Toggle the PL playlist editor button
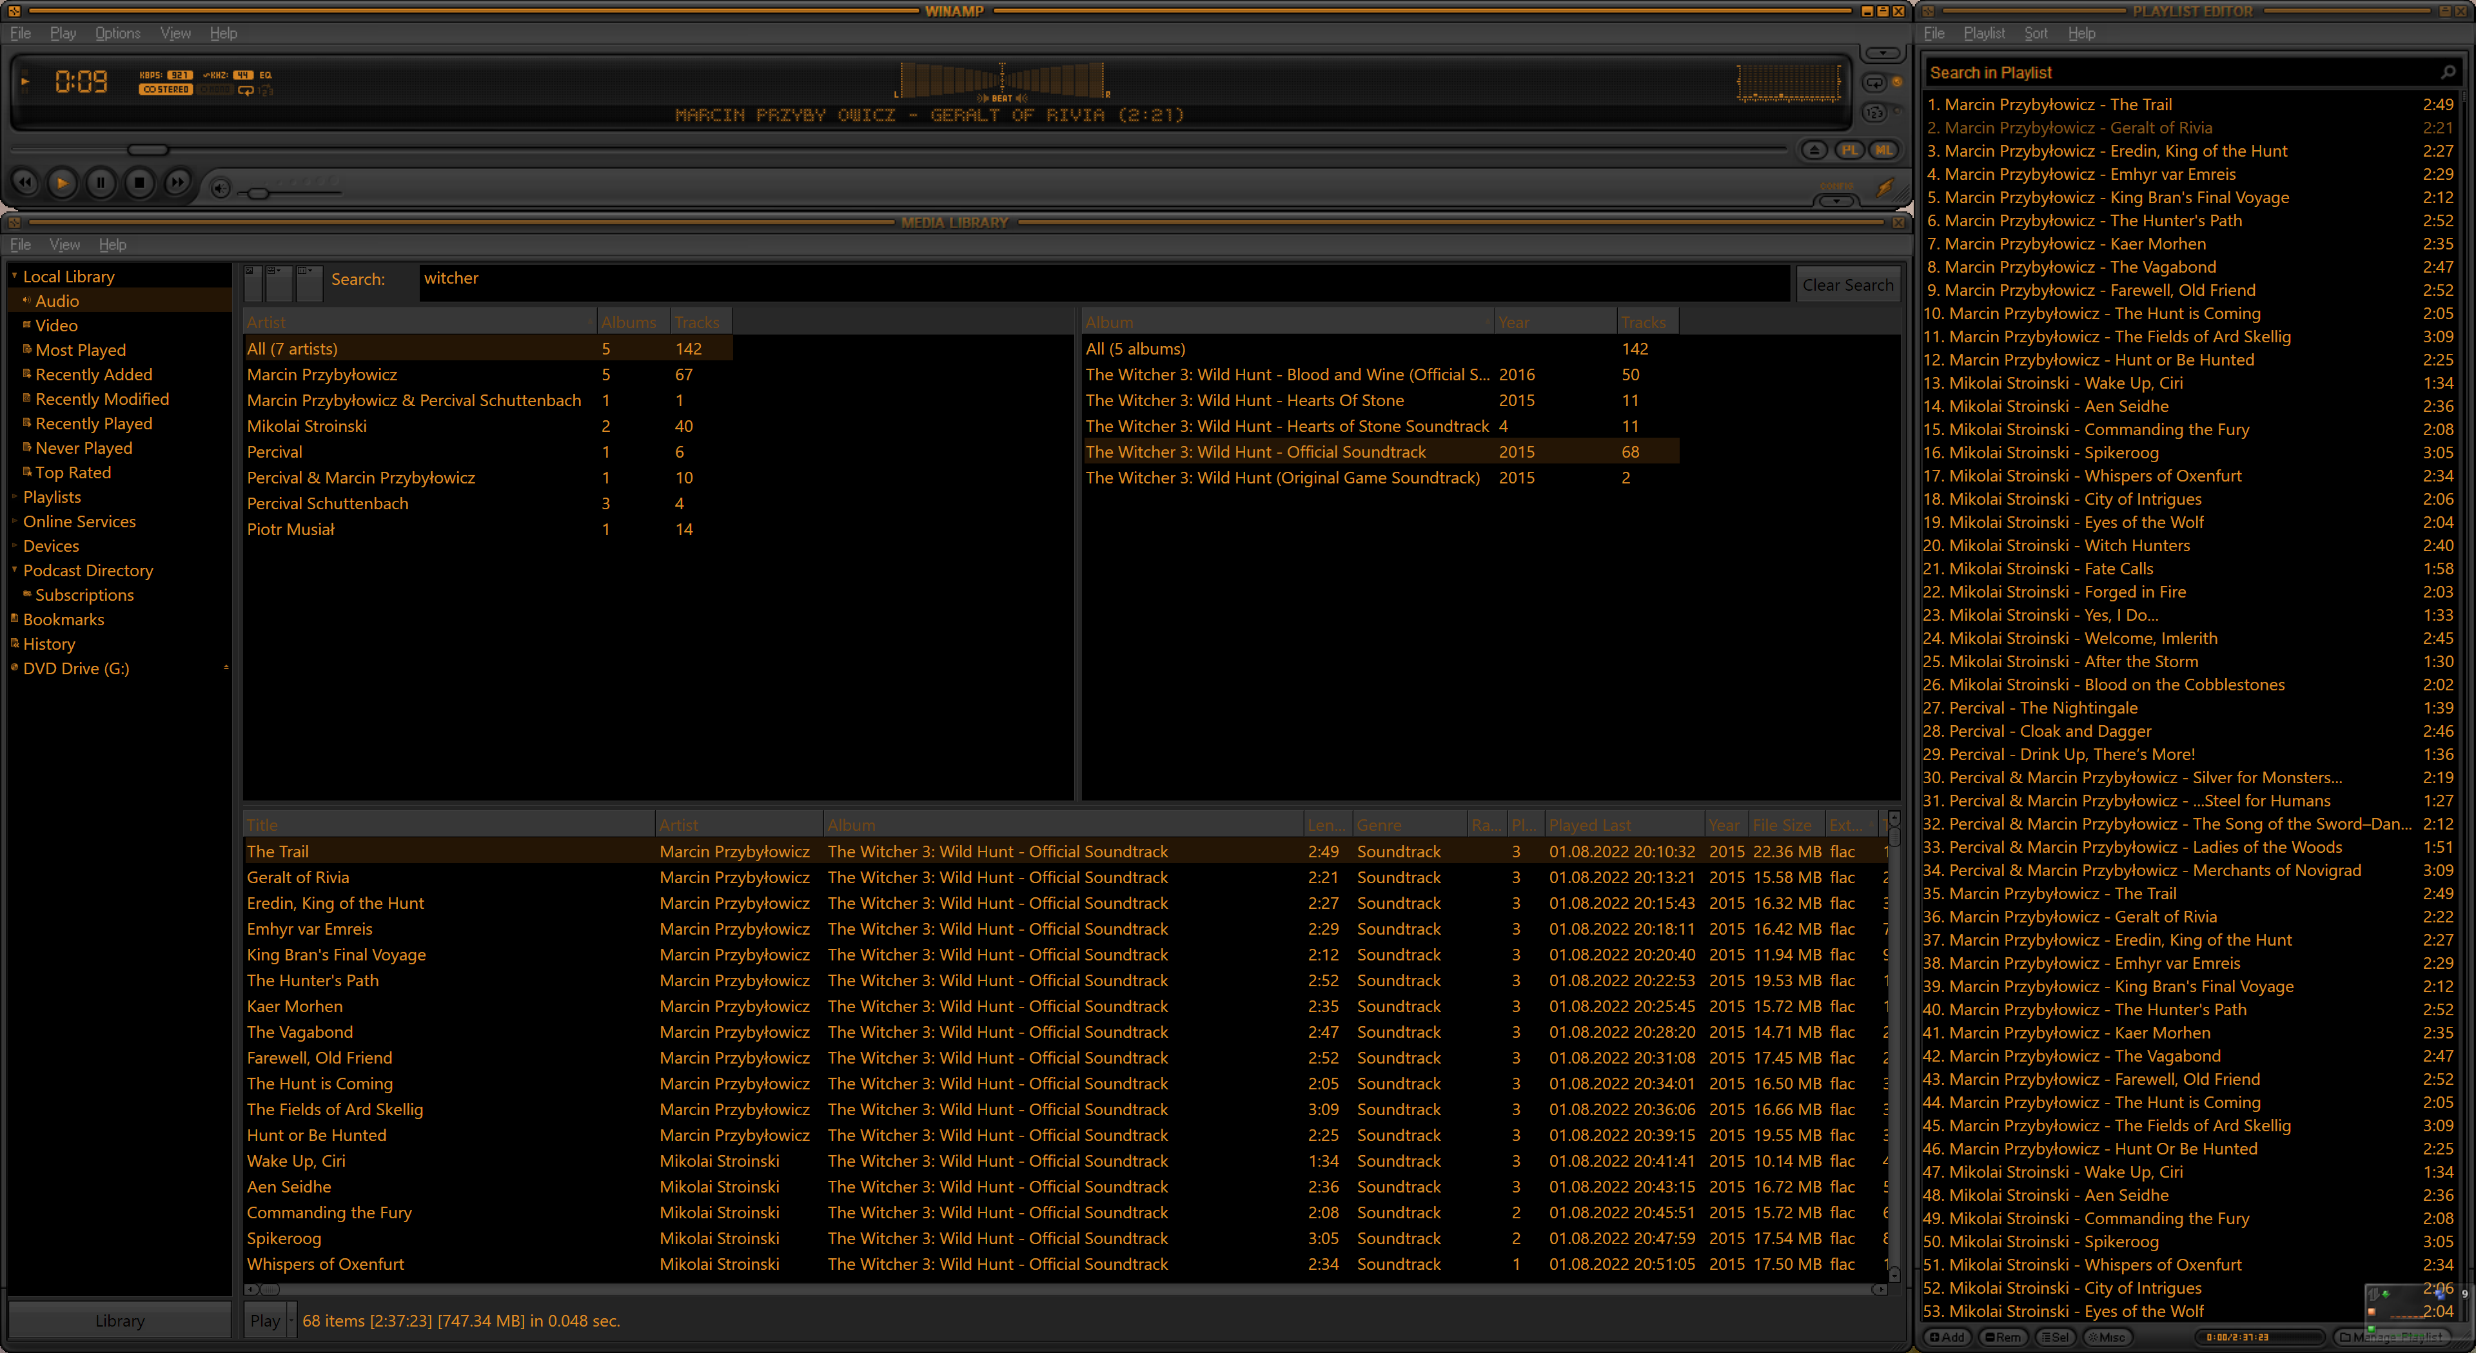Viewport: 2476px width, 1353px height. click(x=1849, y=150)
